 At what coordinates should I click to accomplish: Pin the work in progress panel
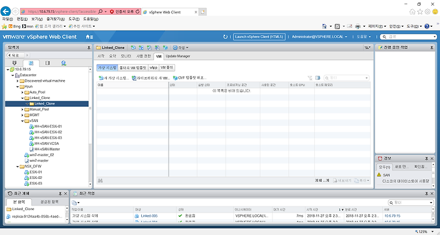tap(431, 48)
